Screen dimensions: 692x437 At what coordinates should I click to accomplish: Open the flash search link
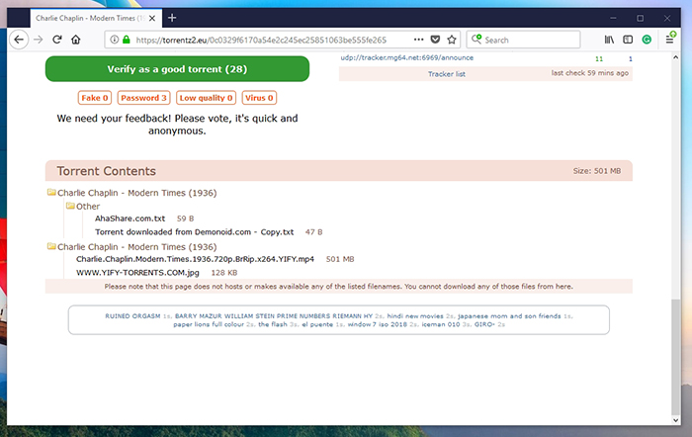pos(272,324)
